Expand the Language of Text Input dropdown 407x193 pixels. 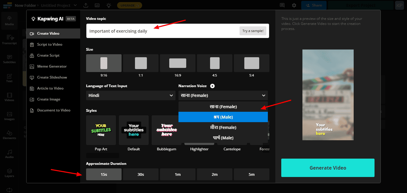click(x=131, y=95)
